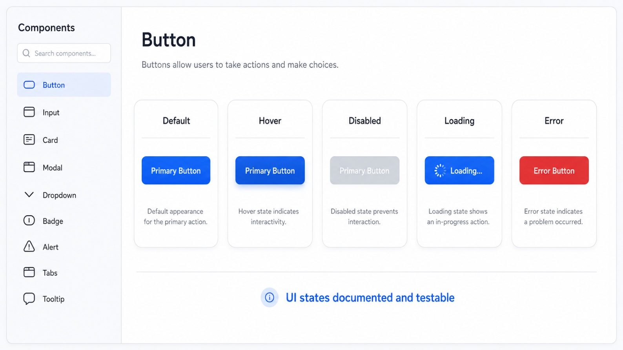Open the Button component page

[64, 85]
